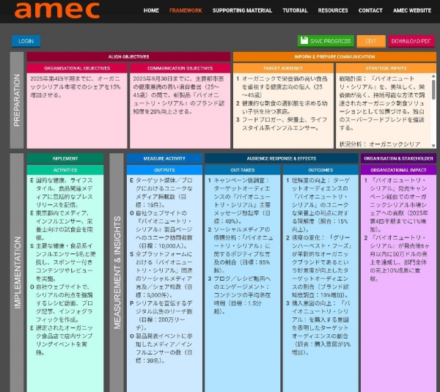Click the LOGIN button
This screenshot has height=392, width=440.
[26, 41]
